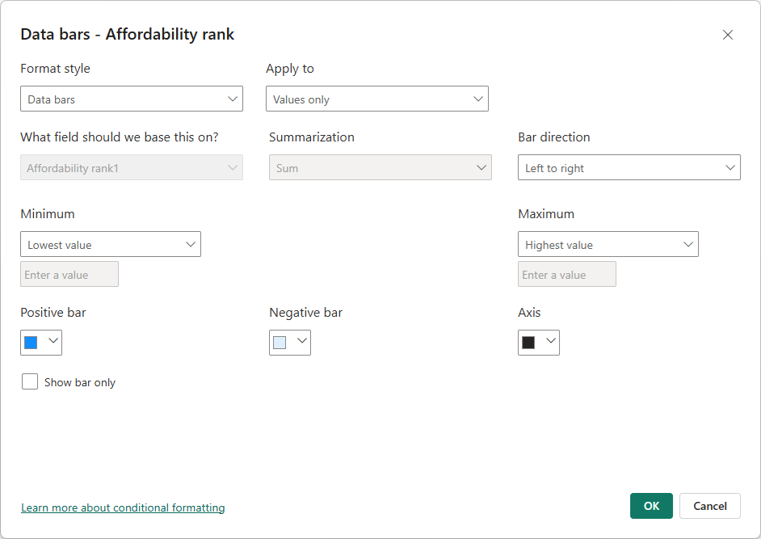Image resolution: width=761 pixels, height=539 pixels.
Task: Click the Maximum Enter a value field
Action: click(566, 274)
